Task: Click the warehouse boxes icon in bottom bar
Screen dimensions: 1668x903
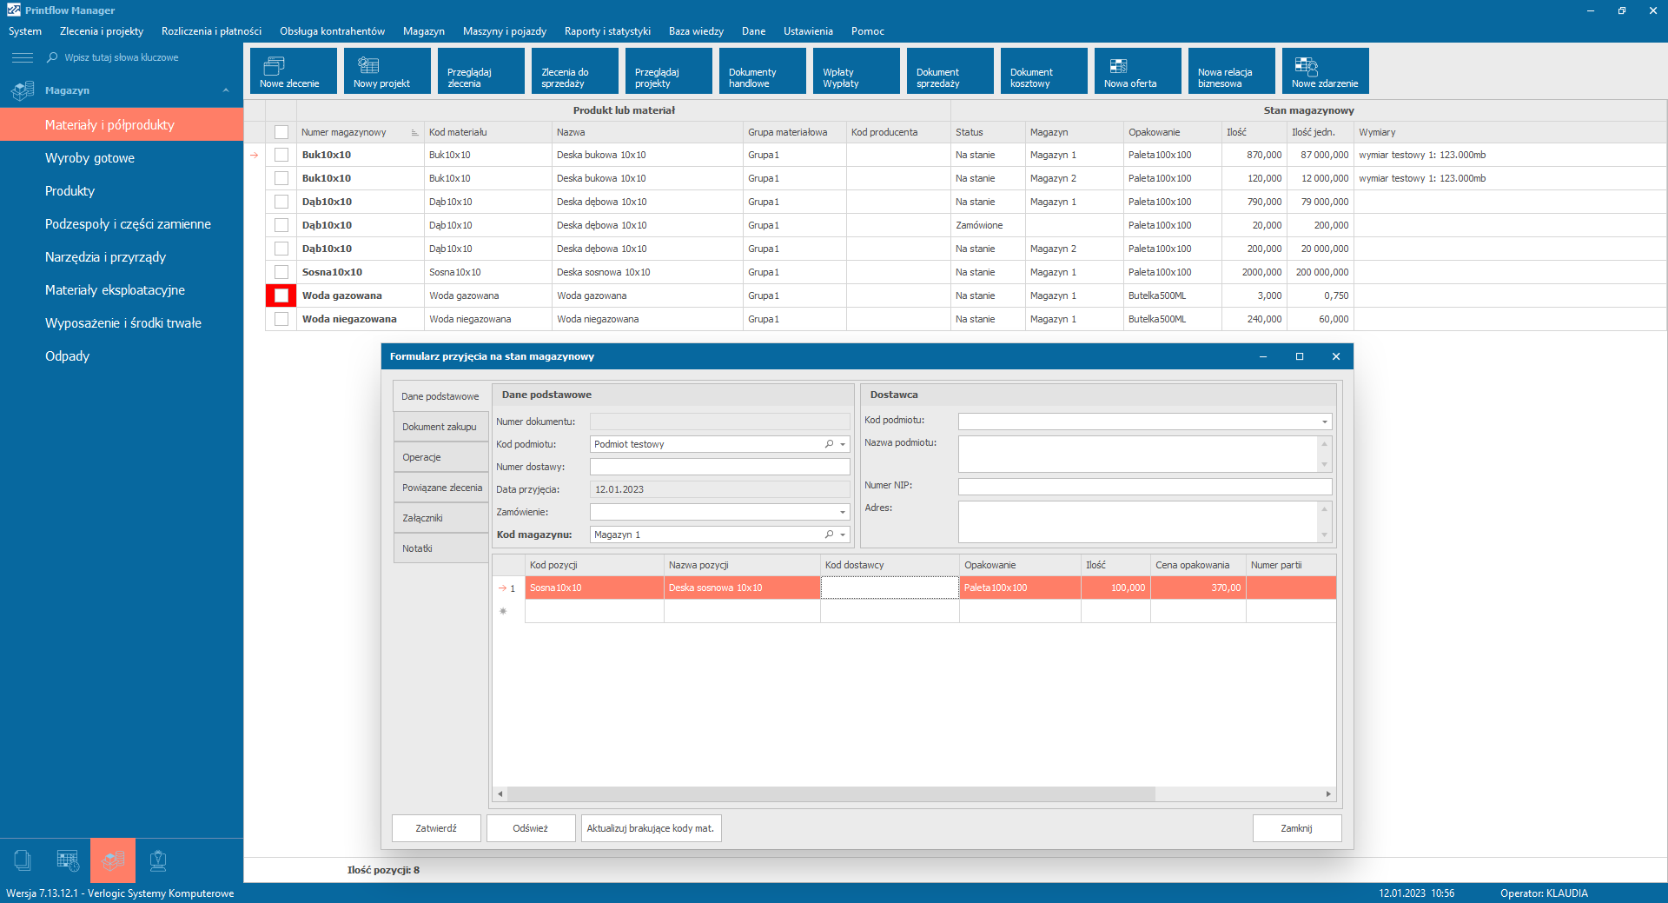Action: pos(113,860)
